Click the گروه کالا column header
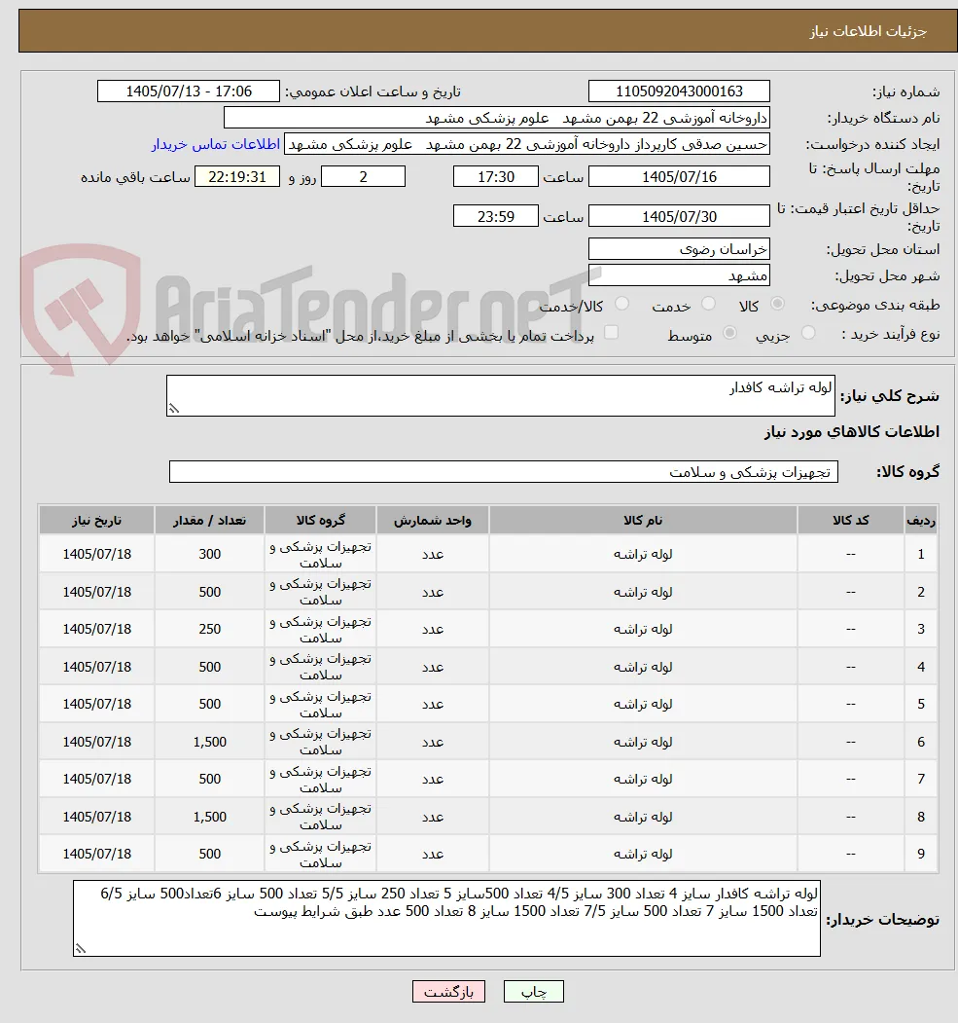Image resolution: width=958 pixels, height=1023 pixels. 320,520
